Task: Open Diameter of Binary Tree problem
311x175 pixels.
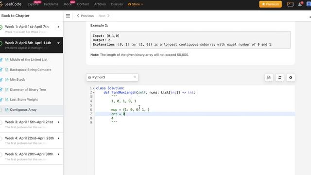Action: (x=28, y=89)
